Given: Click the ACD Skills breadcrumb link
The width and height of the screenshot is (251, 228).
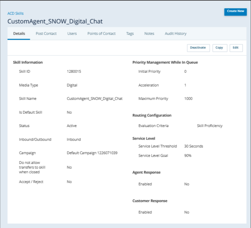Looking at the screenshot, I should [x=15, y=13].
